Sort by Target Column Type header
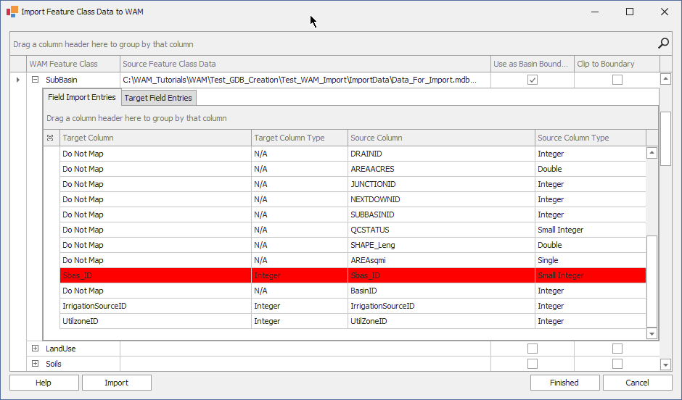Screen dimensions: 682x400 tap(300, 138)
